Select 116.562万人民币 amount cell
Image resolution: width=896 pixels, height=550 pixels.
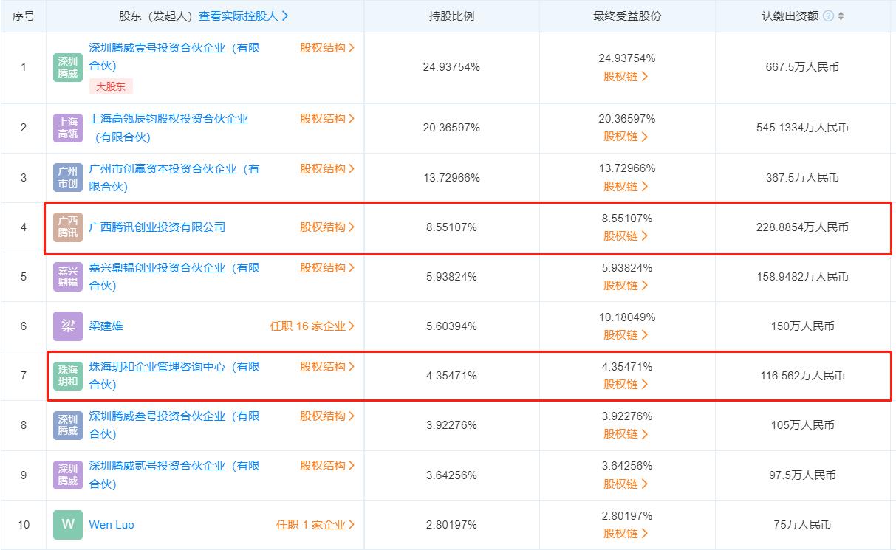pos(802,376)
